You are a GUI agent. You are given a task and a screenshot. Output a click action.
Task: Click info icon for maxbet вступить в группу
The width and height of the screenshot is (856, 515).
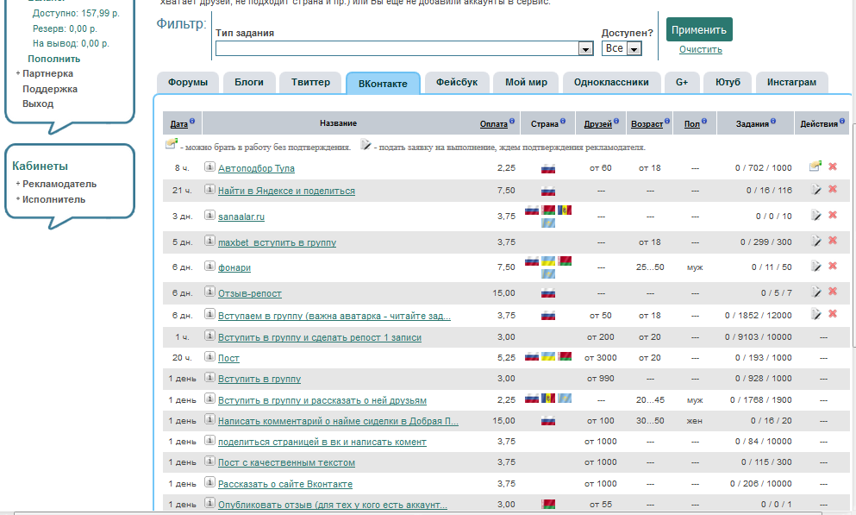pos(209,241)
